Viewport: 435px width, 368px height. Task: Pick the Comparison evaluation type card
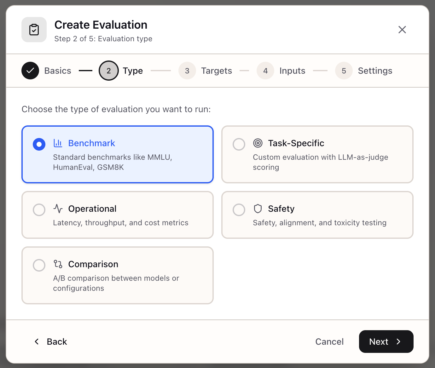[117, 275]
